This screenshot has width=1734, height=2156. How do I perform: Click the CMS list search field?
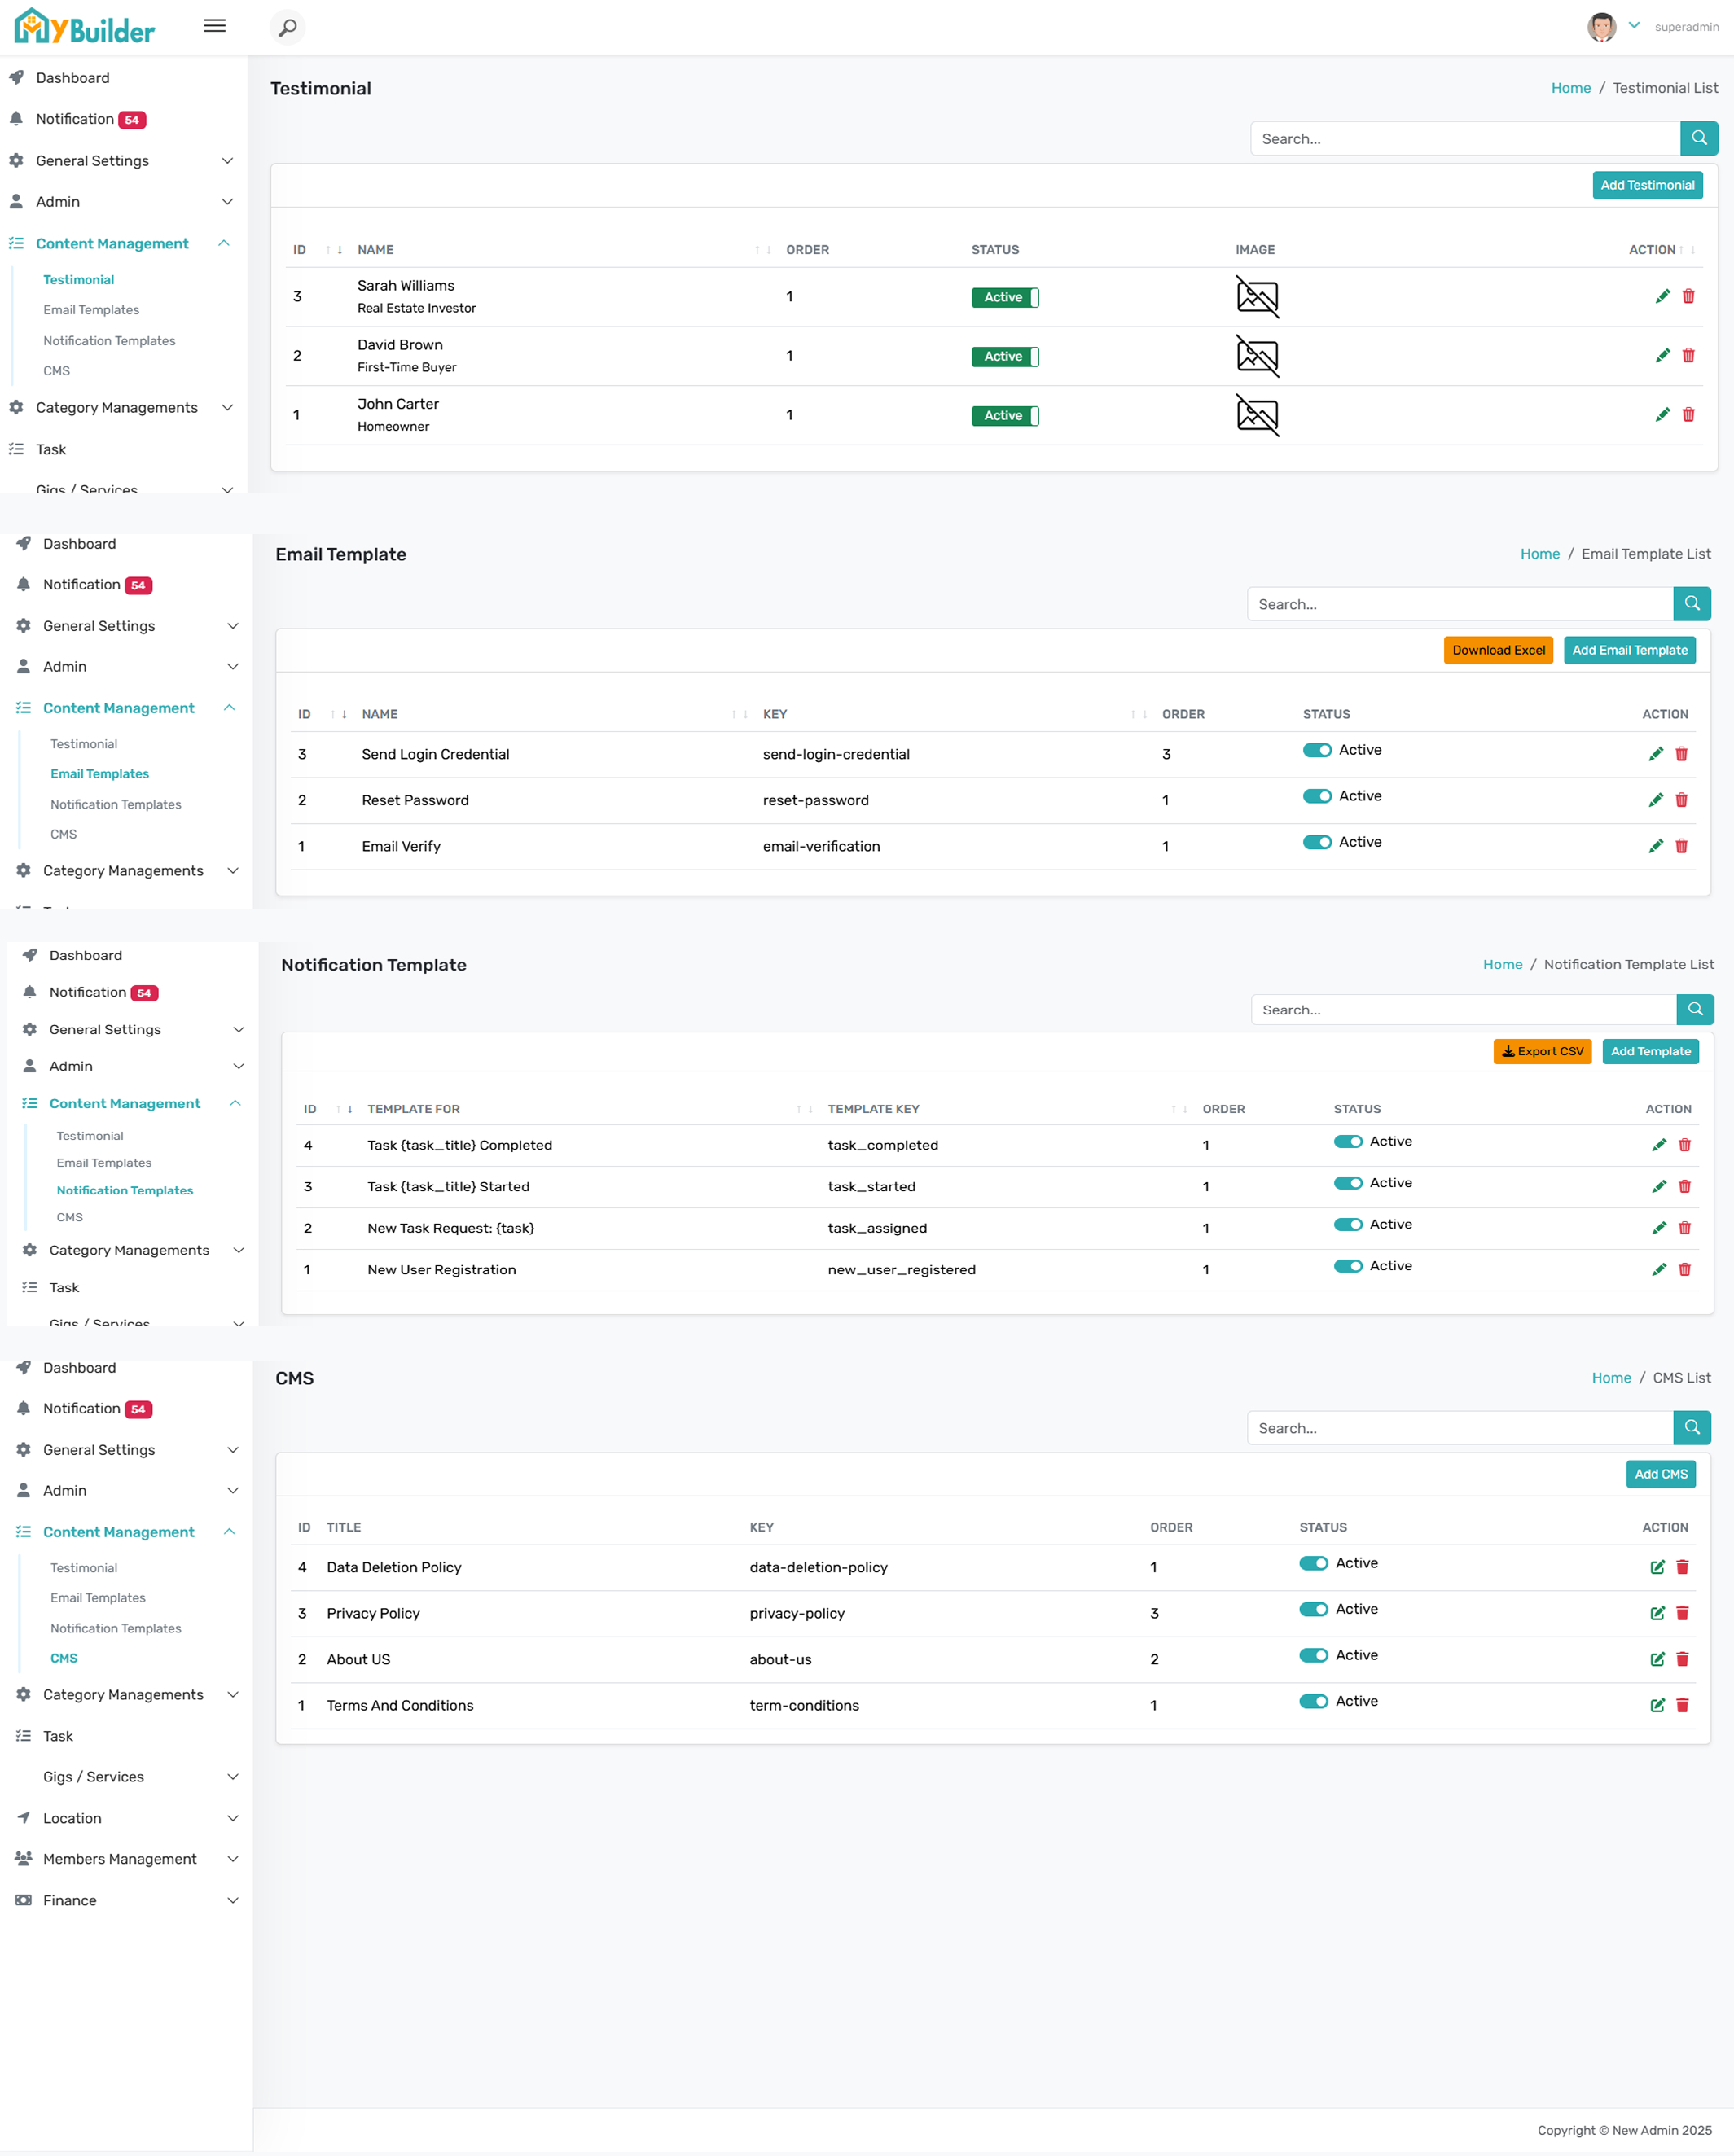[1459, 1428]
